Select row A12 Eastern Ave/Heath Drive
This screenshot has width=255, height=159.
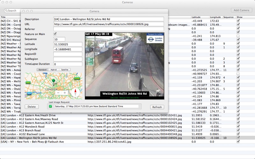click(127, 115)
